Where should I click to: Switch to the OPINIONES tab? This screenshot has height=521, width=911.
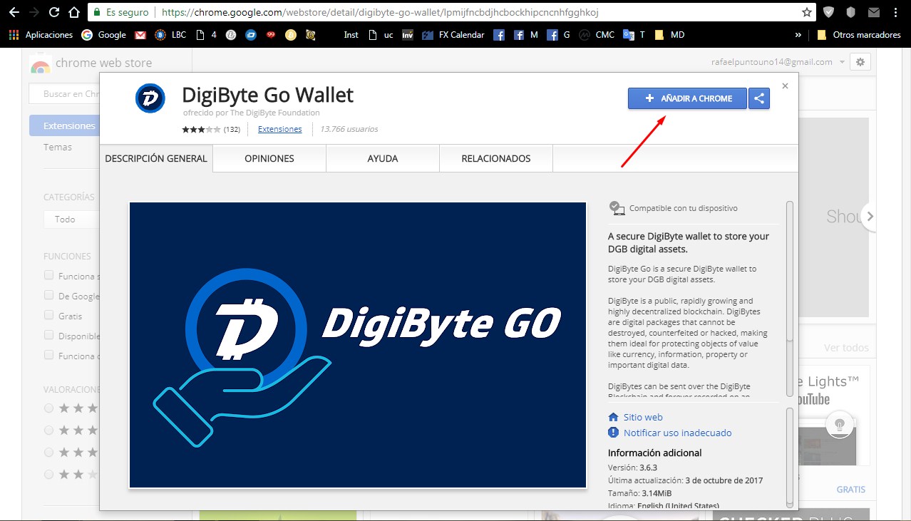point(269,158)
